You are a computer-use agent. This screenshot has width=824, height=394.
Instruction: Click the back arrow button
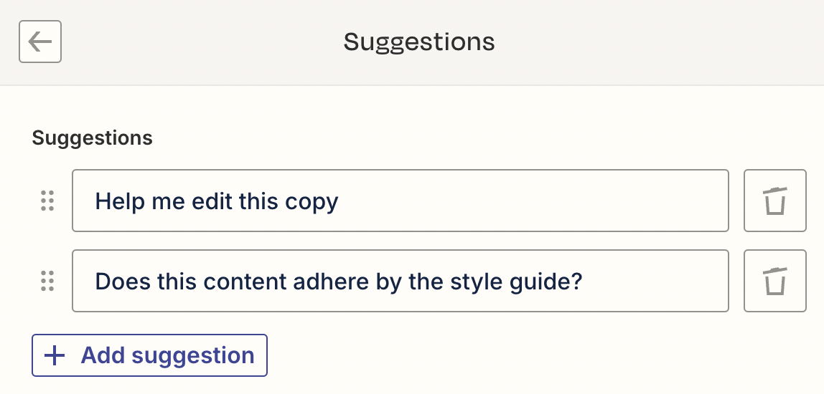click(40, 42)
